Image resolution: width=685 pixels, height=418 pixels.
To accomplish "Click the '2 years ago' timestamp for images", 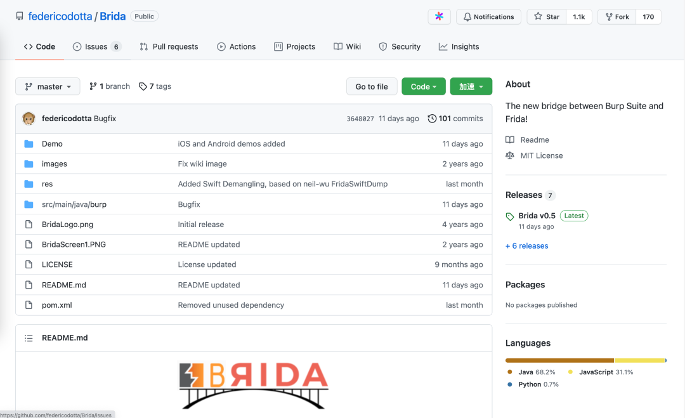I will click(x=462, y=164).
